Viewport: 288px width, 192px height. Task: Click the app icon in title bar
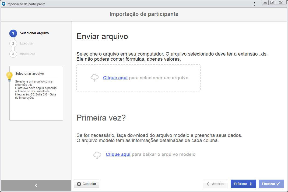(x=3, y=4)
